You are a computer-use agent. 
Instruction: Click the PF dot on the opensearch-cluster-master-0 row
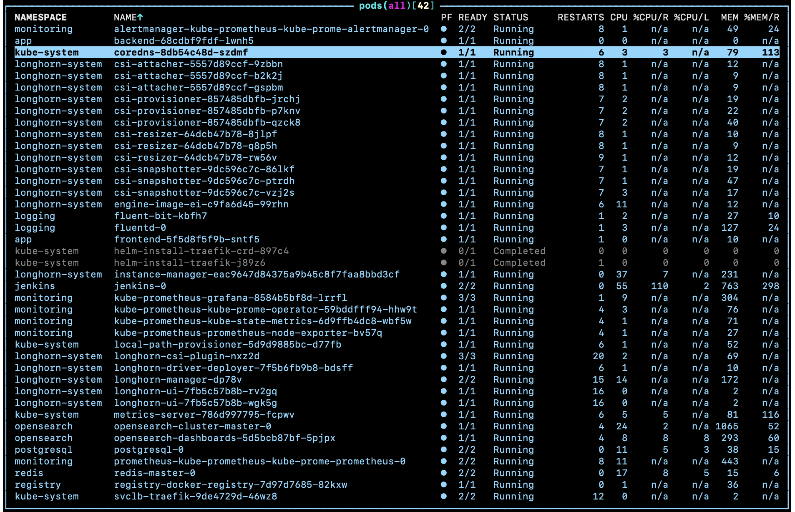click(444, 426)
